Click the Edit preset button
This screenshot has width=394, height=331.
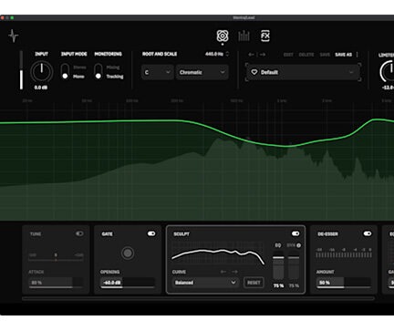pos(288,55)
